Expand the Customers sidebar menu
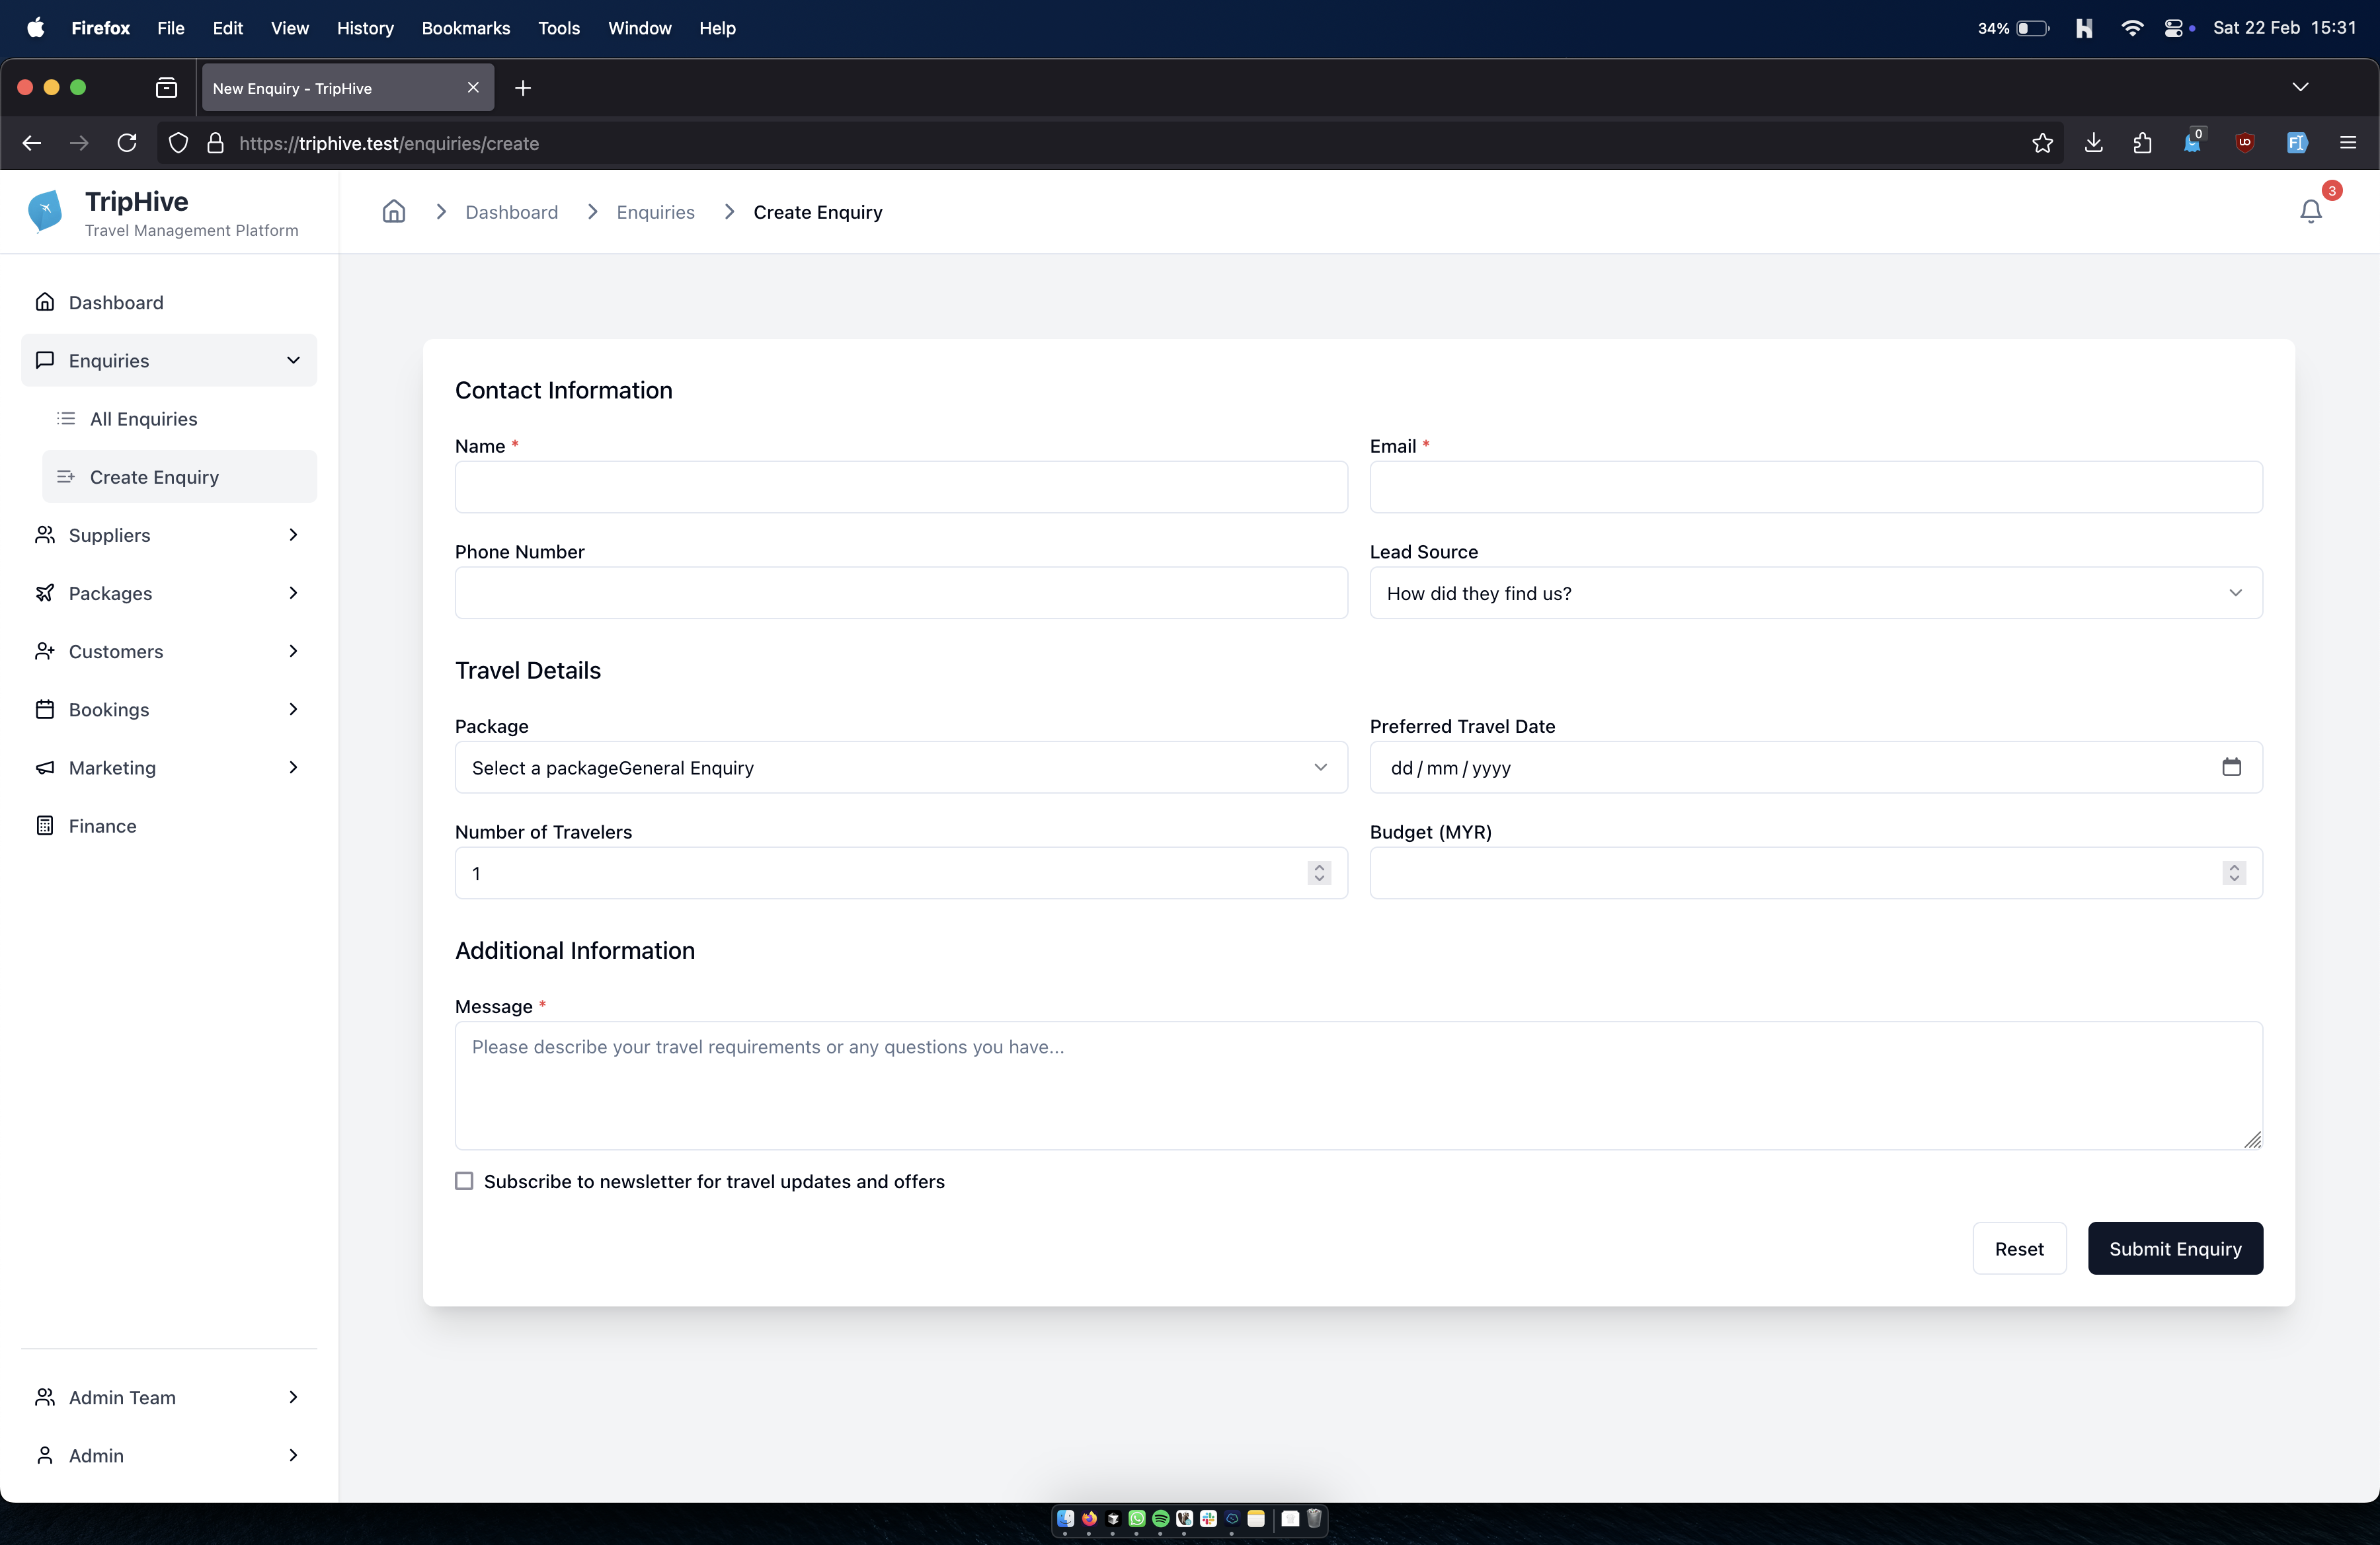Image resolution: width=2380 pixels, height=1545 pixels. tap(168, 651)
